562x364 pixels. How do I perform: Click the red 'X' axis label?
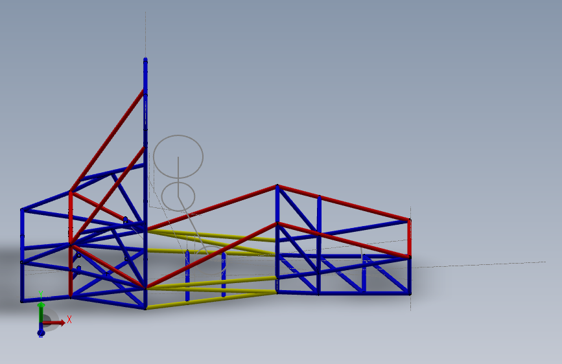[69, 319]
